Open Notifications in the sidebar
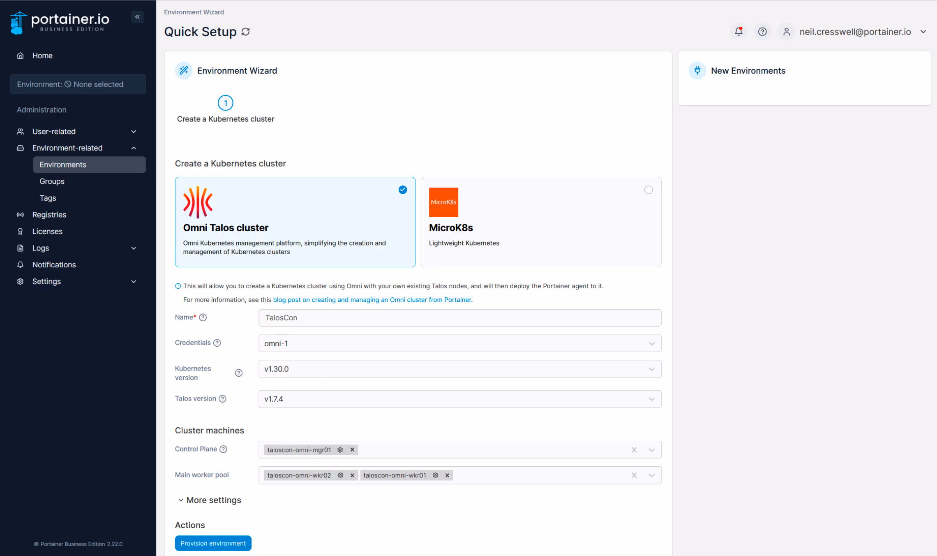This screenshot has height=556, width=937. (54, 265)
